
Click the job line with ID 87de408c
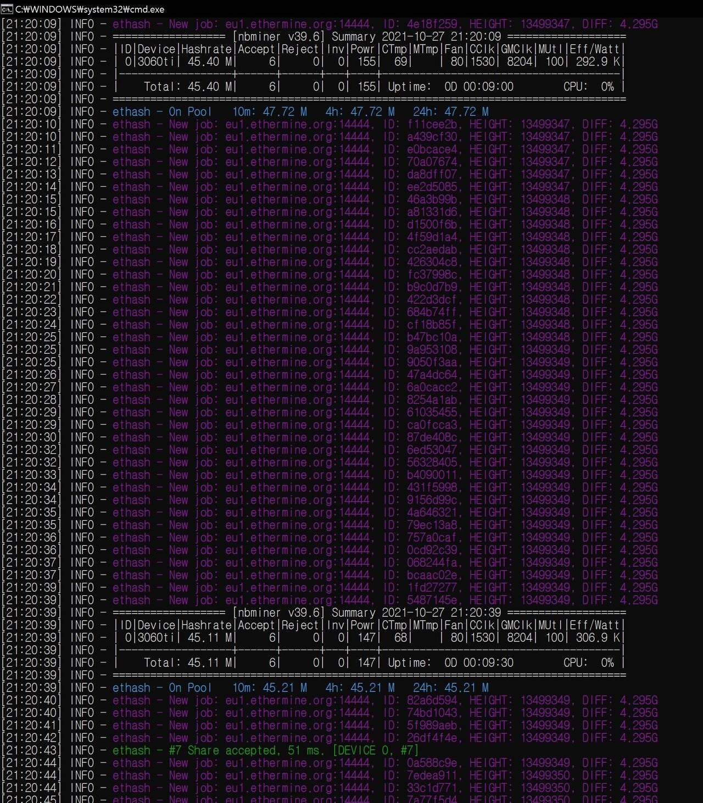(x=330, y=438)
